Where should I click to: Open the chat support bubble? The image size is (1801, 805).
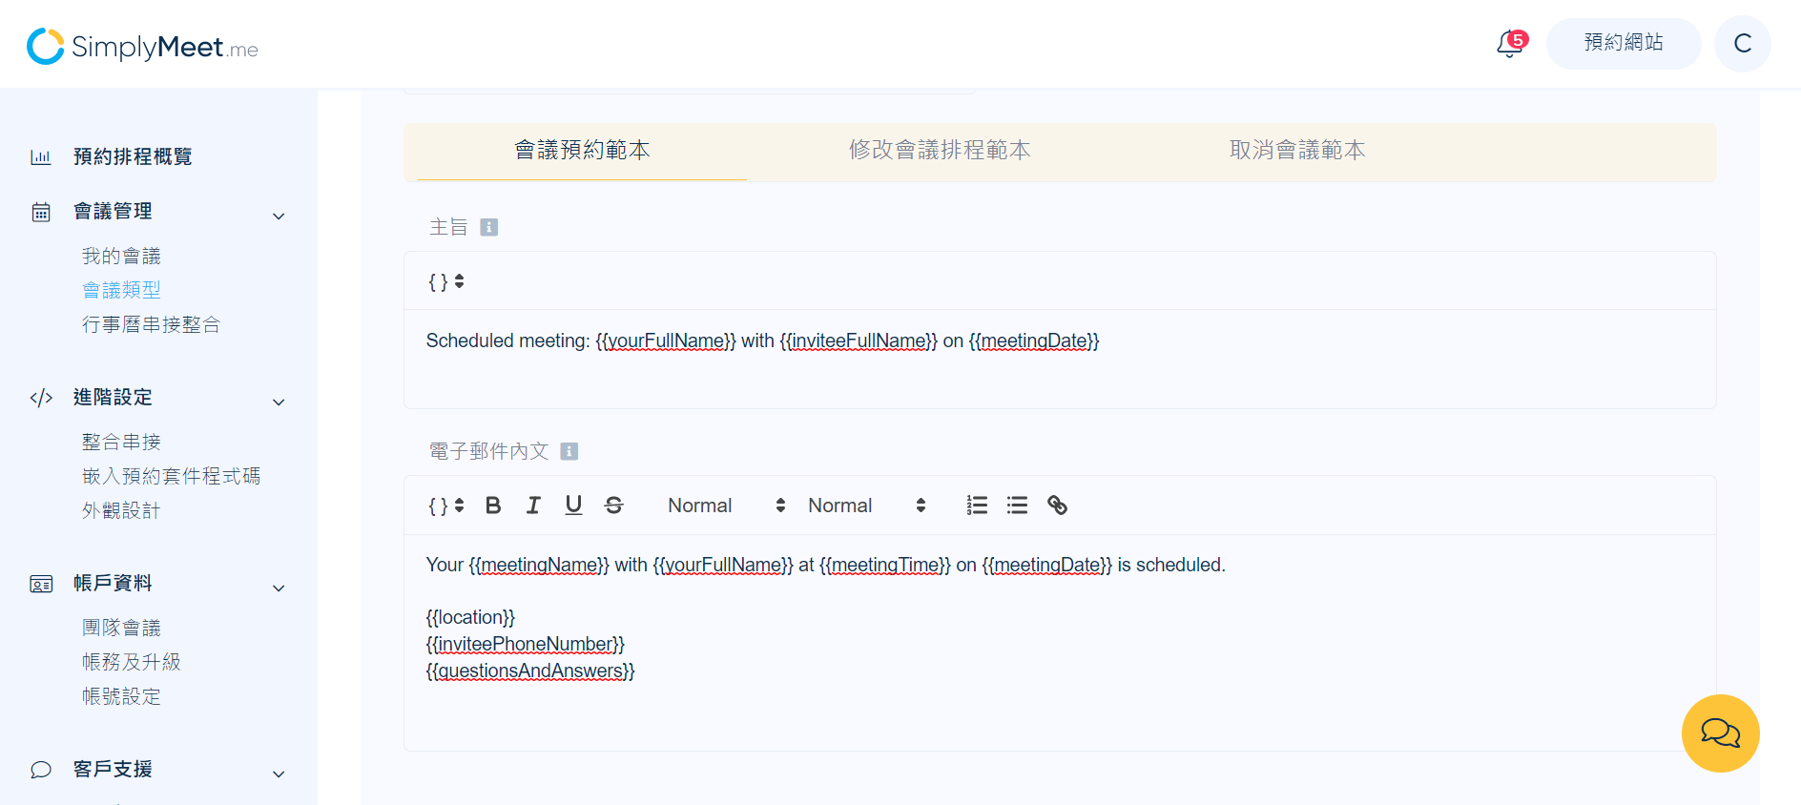coord(1720,733)
